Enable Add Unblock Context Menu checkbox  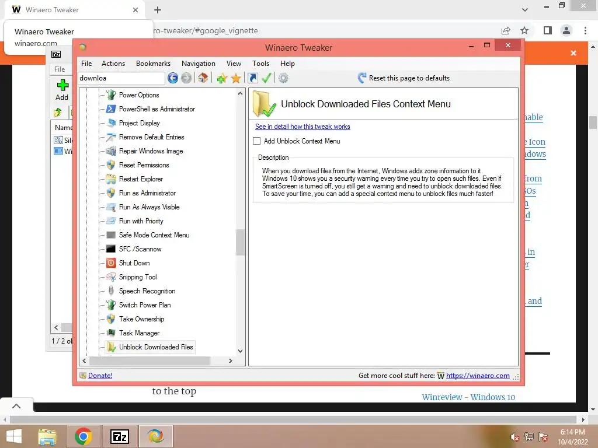pyautogui.click(x=257, y=141)
